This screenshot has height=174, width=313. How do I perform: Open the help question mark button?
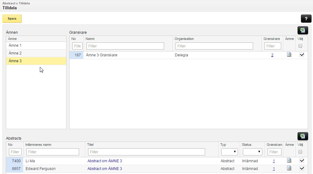click(306, 19)
